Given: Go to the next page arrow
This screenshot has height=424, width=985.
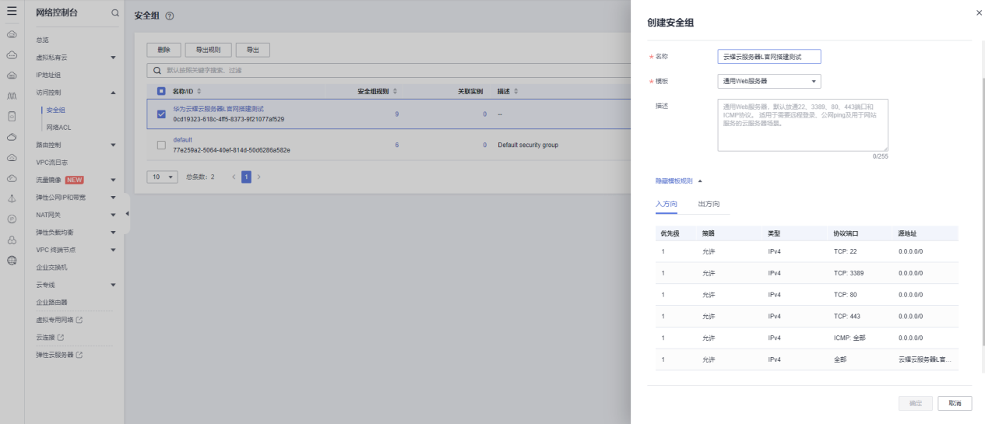Looking at the screenshot, I should tap(259, 177).
